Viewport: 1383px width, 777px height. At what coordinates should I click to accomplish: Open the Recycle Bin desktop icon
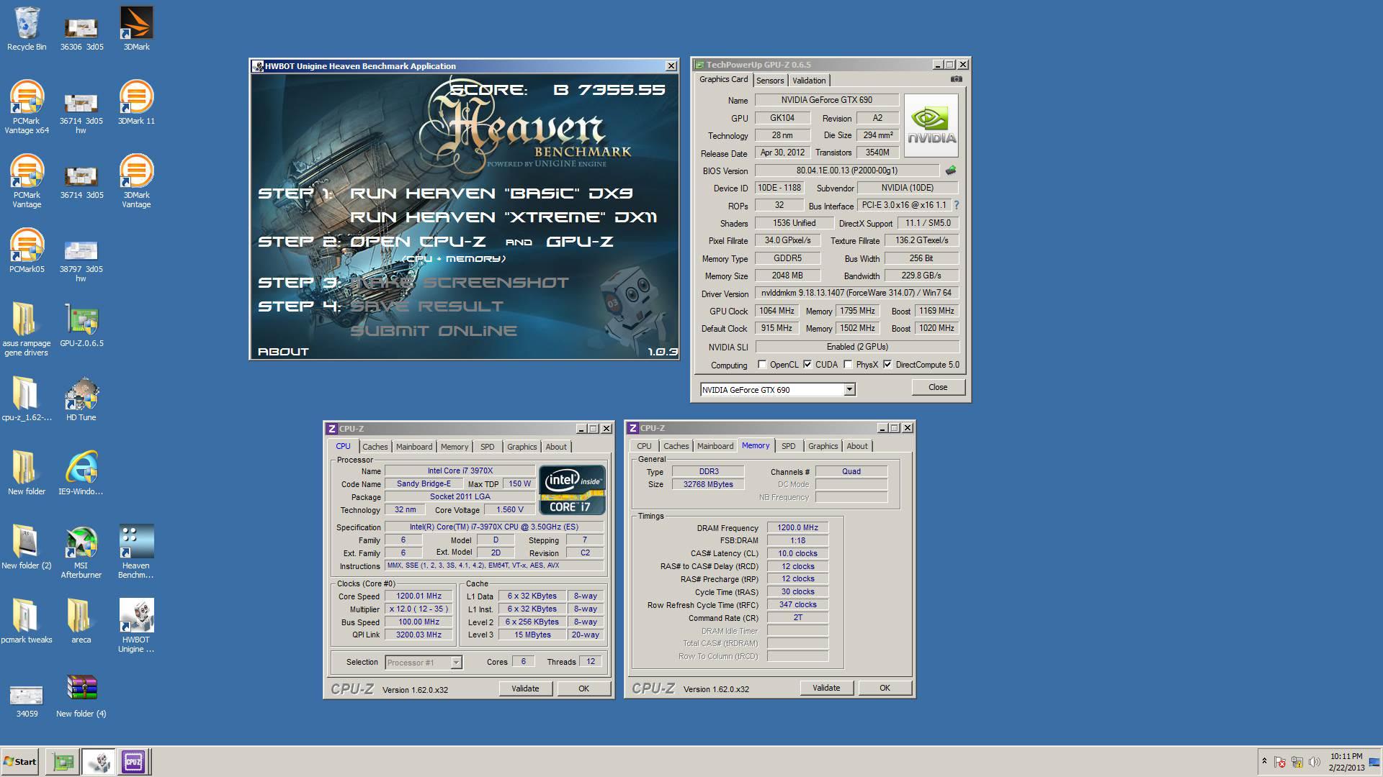point(27,29)
